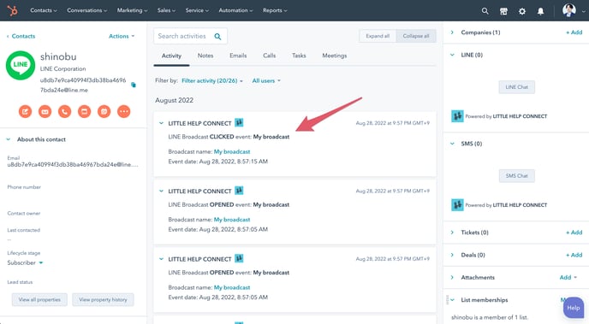Click Little Help Connect logo under LINE Chat
Image resolution: width=589 pixels, height=324 pixels.
click(x=457, y=116)
